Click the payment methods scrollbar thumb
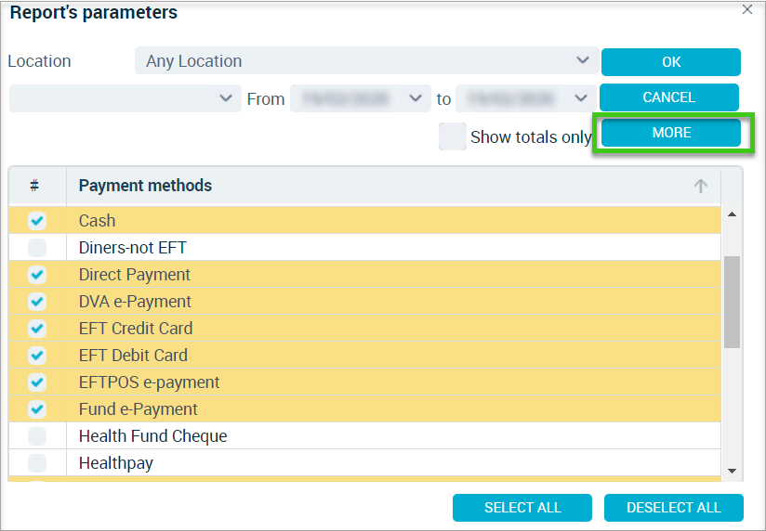This screenshot has height=531, width=766. (732, 302)
